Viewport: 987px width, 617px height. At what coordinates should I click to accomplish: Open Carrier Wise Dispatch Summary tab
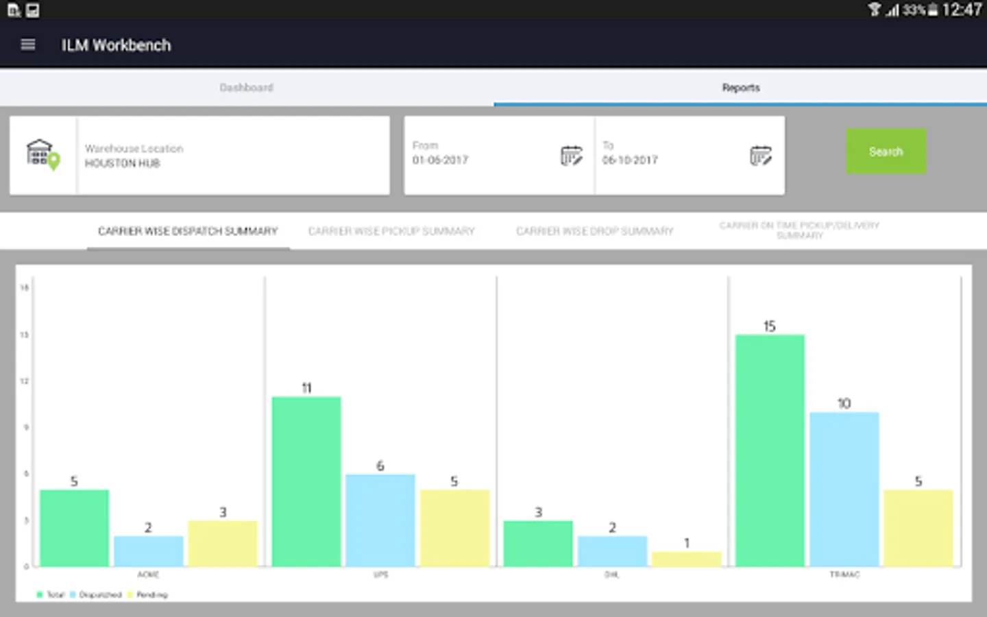pos(188,231)
